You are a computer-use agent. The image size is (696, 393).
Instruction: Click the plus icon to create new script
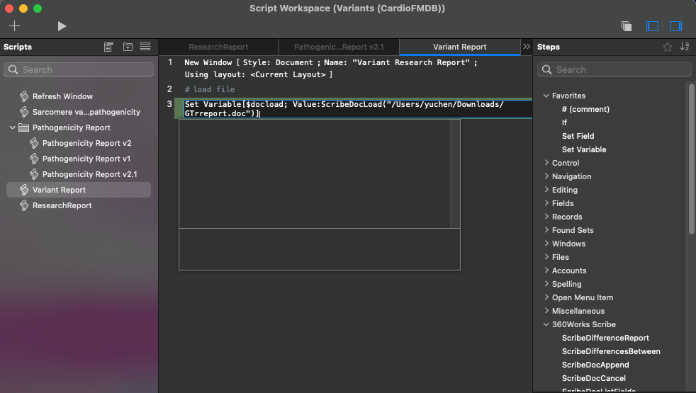tap(14, 26)
